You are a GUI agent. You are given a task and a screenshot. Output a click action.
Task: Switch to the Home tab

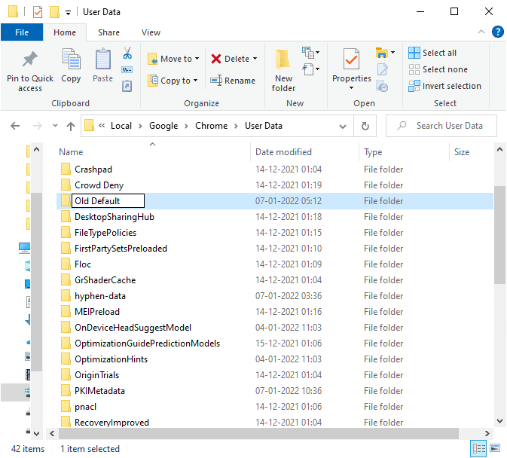click(x=65, y=32)
